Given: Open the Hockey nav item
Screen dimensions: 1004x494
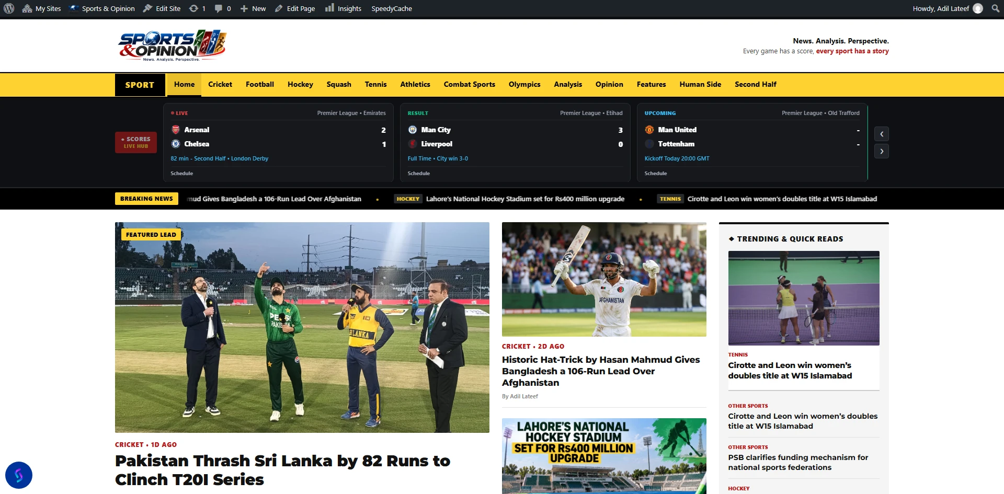Looking at the screenshot, I should (300, 84).
